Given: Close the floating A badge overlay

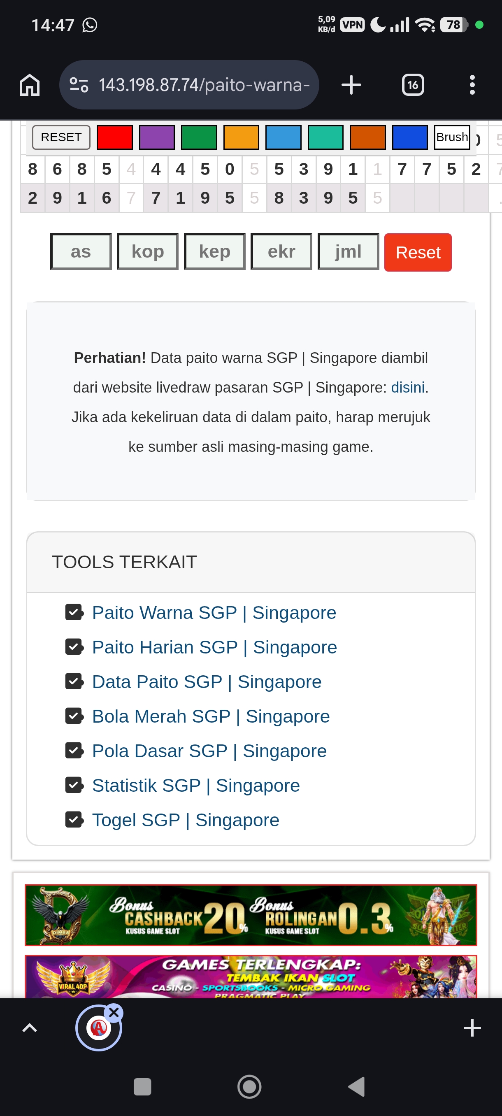Looking at the screenshot, I should click(x=114, y=1012).
